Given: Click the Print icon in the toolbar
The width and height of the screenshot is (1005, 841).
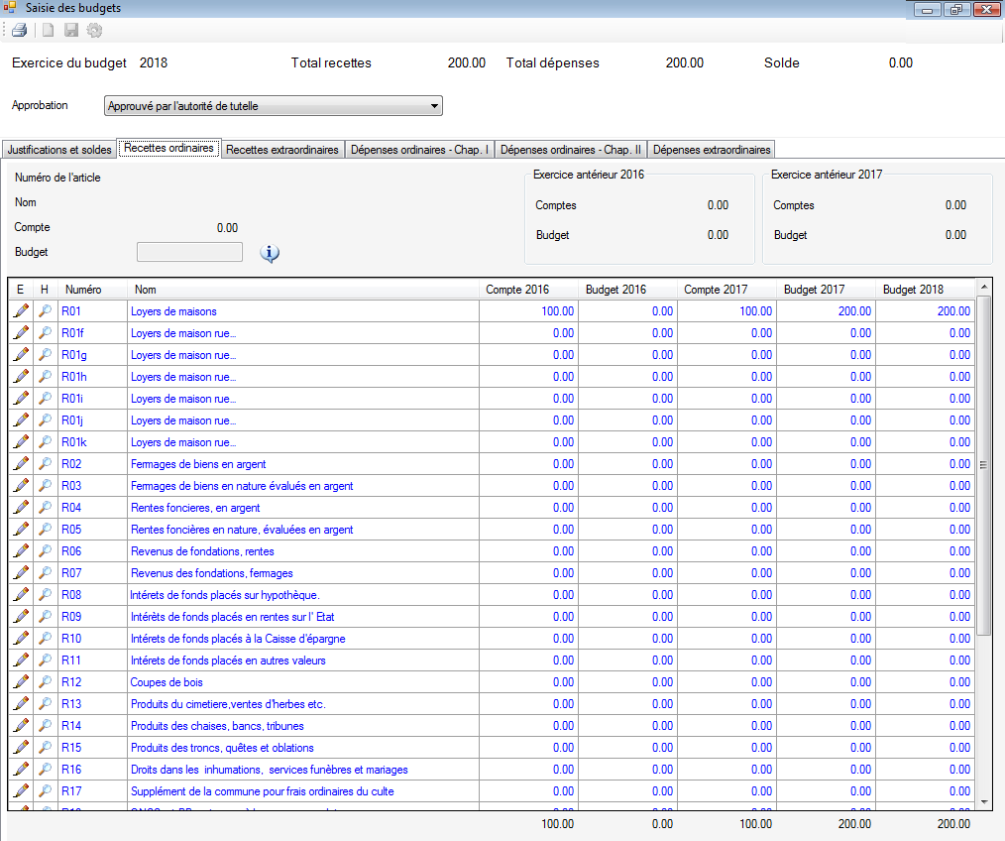Looking at the screenshot, I should pos(20,30).
